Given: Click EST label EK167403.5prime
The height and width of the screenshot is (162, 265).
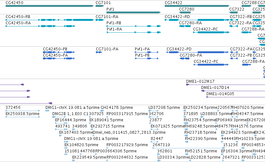Looking at the screenshot, I should pos(76,133).
